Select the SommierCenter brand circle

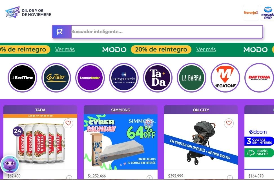click(90, 78)
